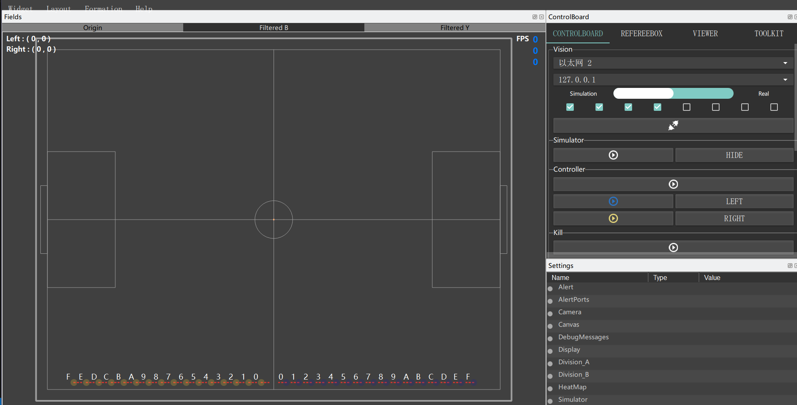Uncheck the third Vision camera checkbox

[628, 107]
